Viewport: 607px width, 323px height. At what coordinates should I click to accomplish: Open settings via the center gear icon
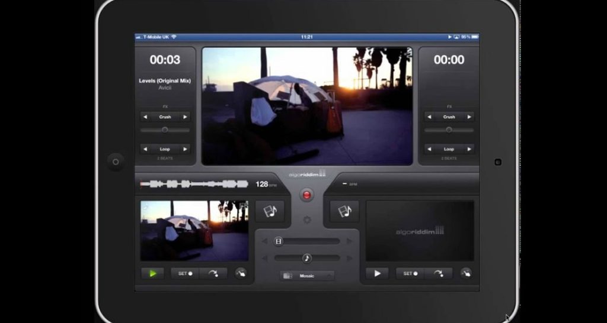(x=307, y=220)
